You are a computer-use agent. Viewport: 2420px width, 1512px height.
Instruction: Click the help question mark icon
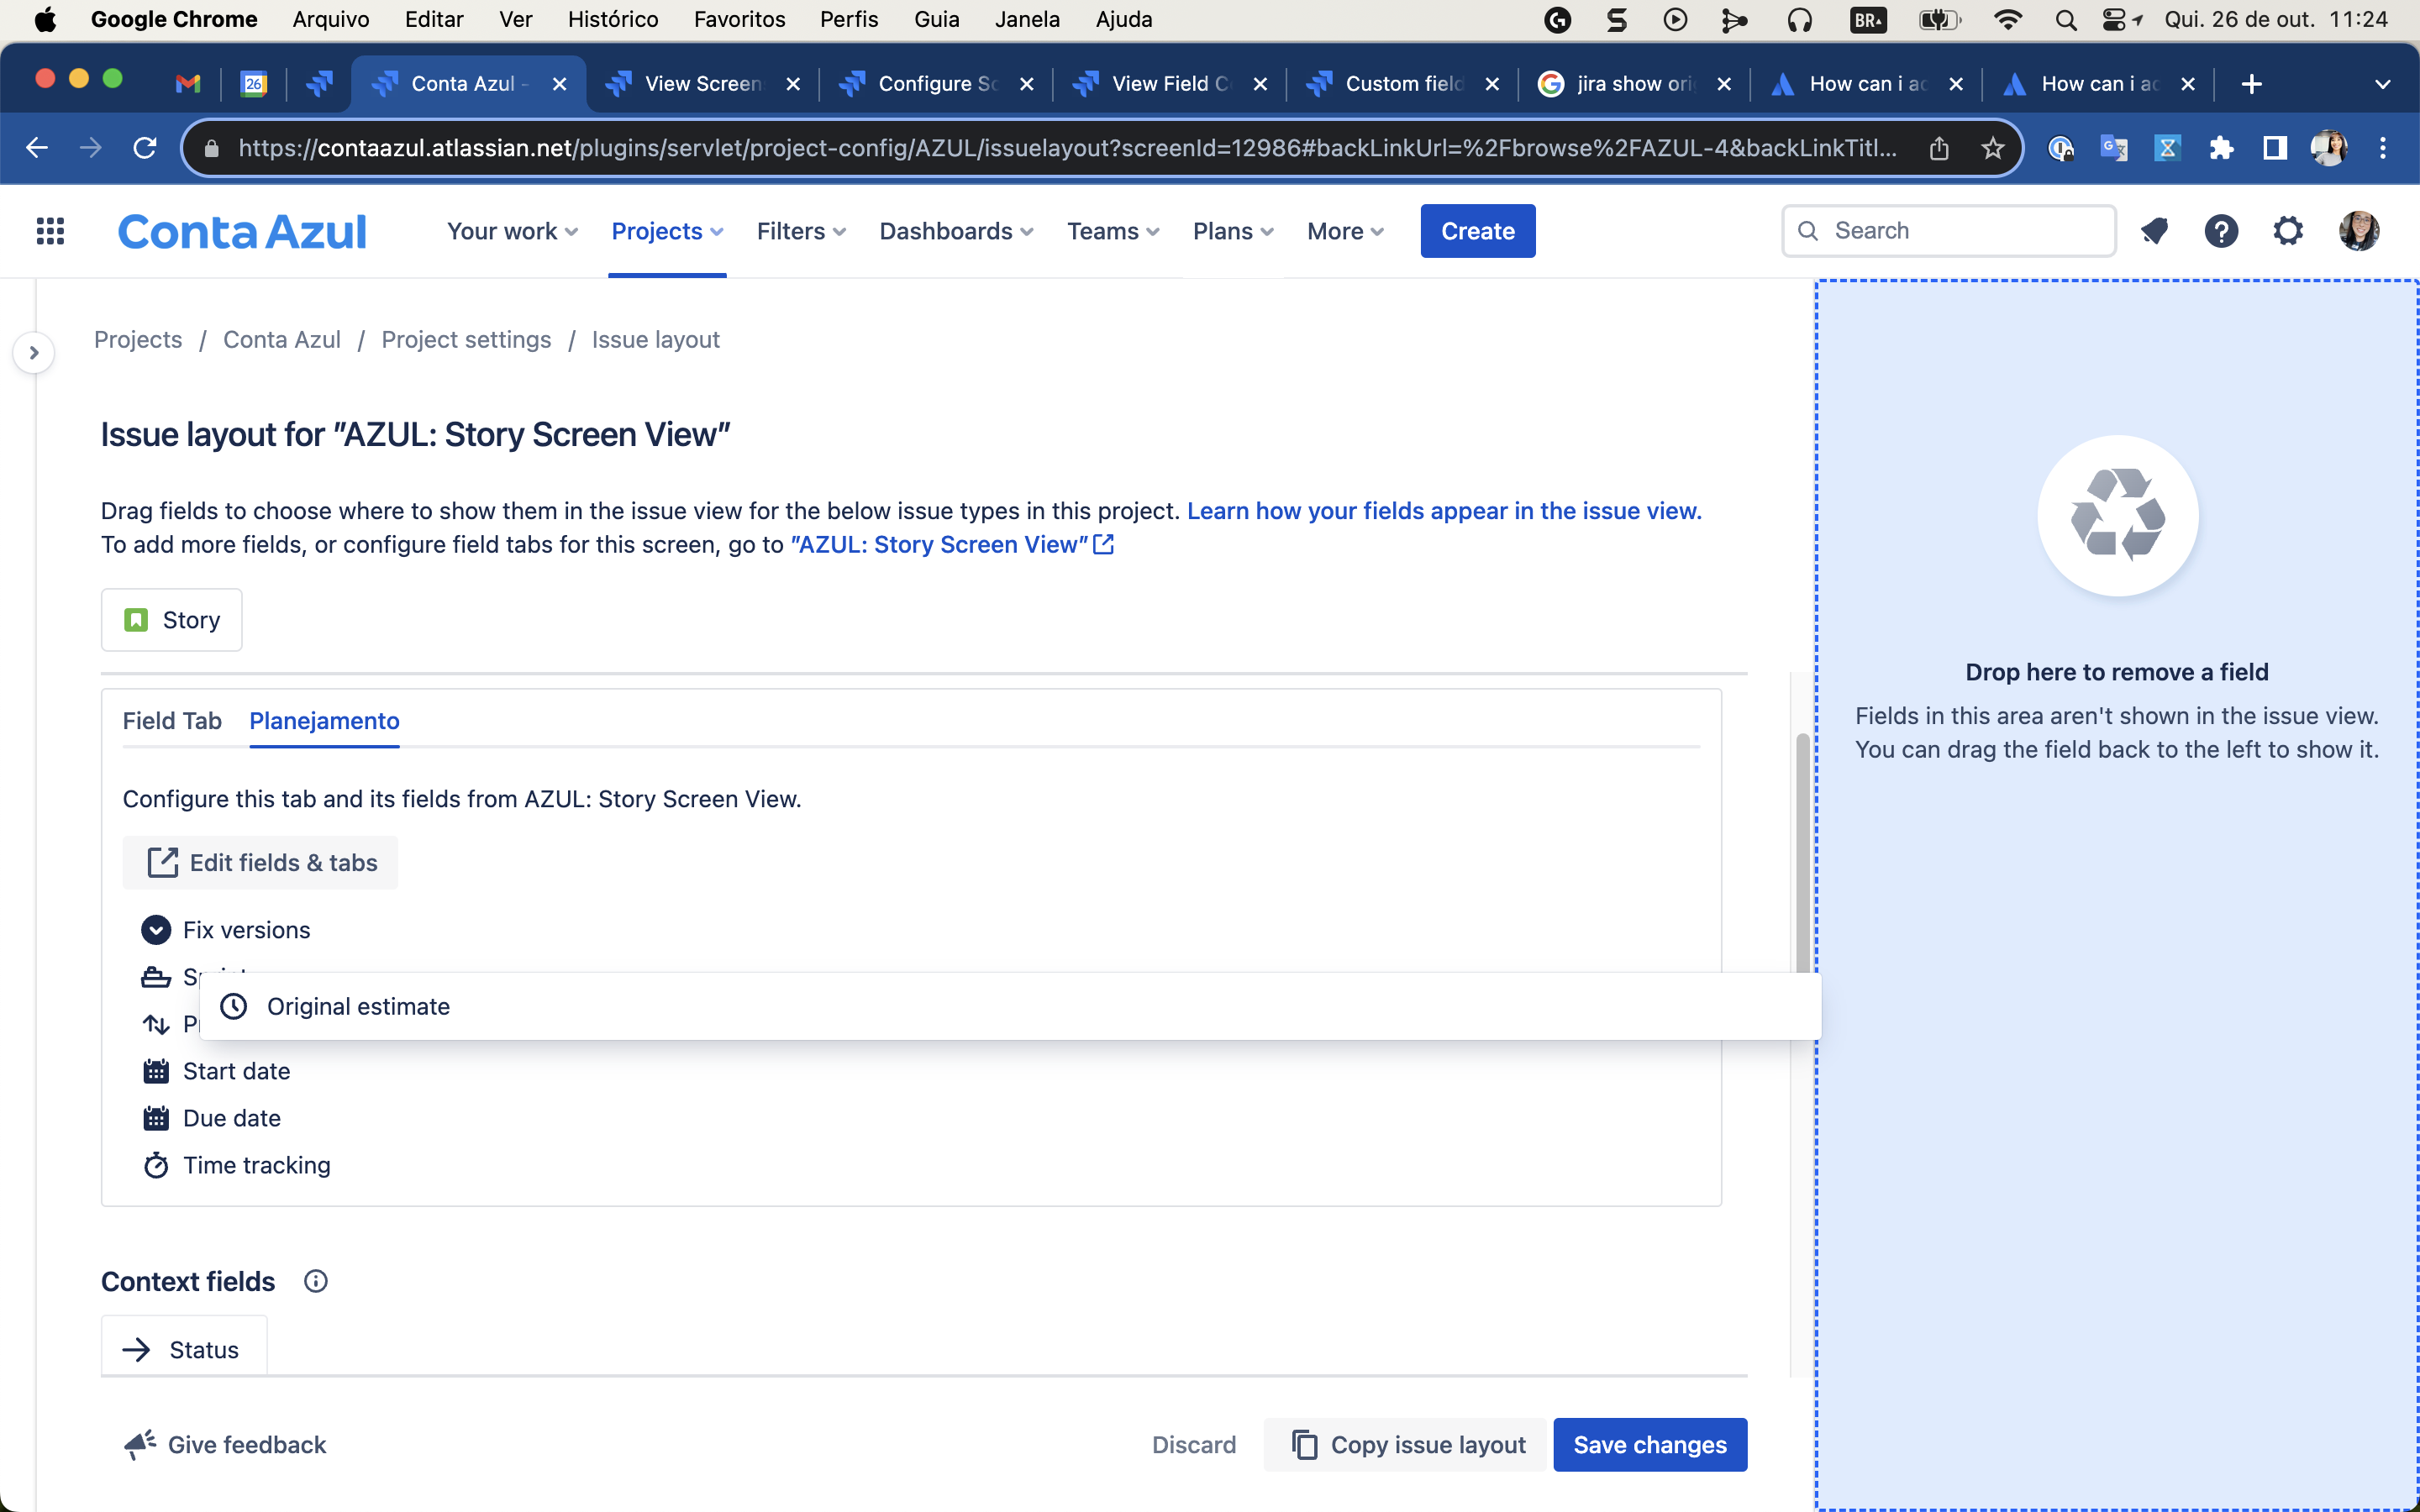click(2221, 231)
